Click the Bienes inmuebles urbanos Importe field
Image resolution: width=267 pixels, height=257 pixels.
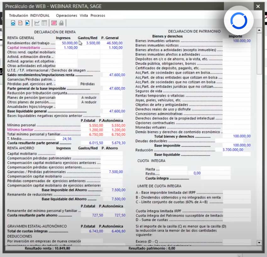pyautogui.click(x=237, y=41)
